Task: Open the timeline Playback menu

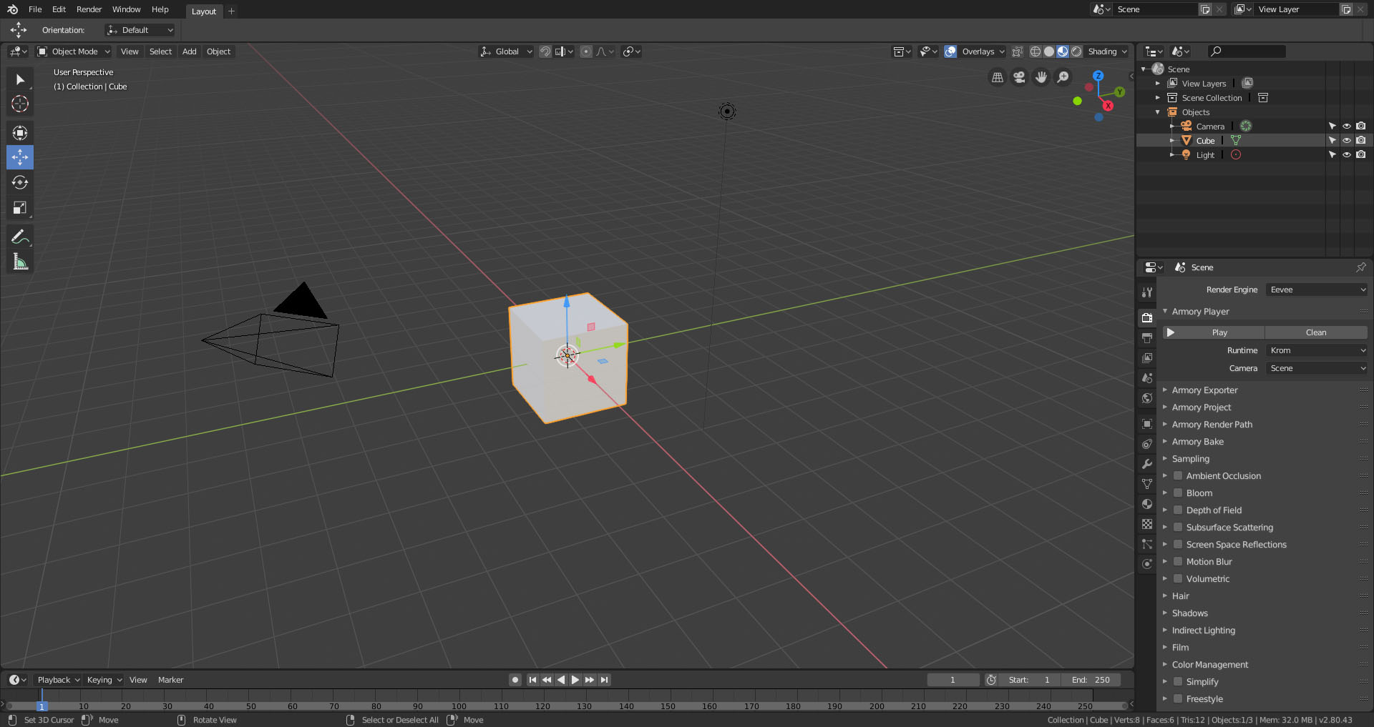Action: point(58,680)
